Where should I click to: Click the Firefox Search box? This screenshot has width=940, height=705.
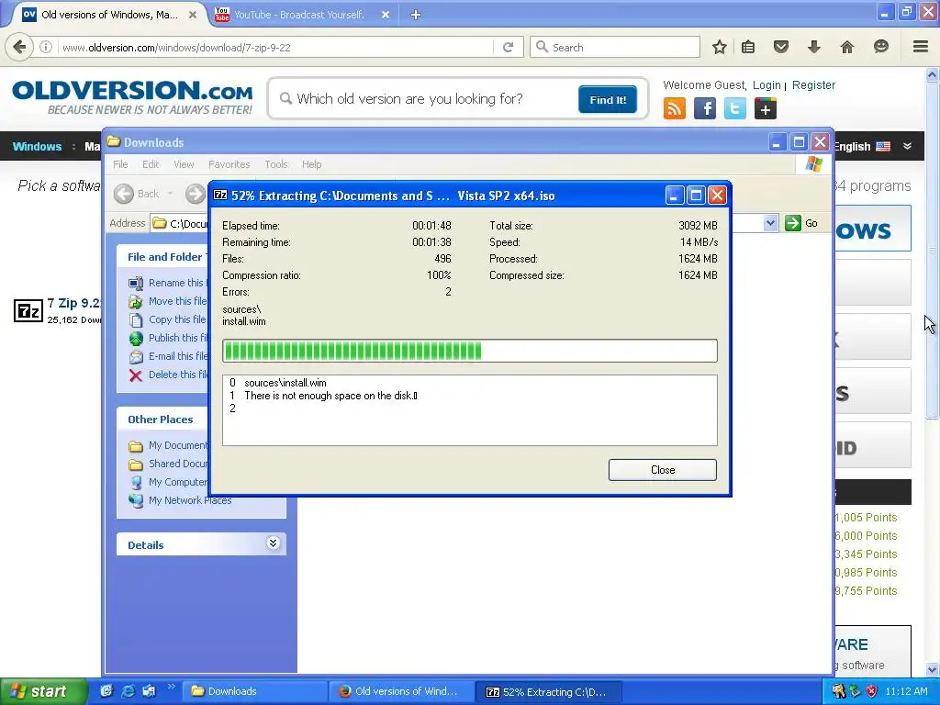pyautogui.click(x=614, y=47)
